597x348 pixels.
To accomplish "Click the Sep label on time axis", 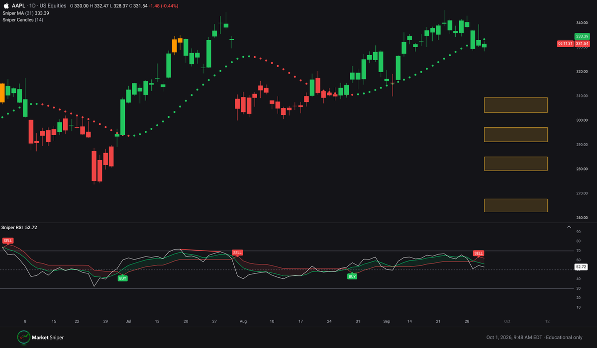I will pos(387,322).
